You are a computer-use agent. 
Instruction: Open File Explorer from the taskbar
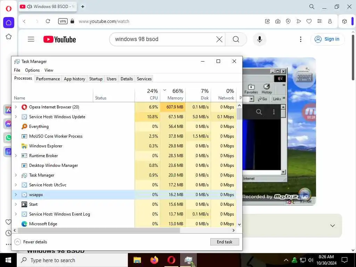point(137,260)
